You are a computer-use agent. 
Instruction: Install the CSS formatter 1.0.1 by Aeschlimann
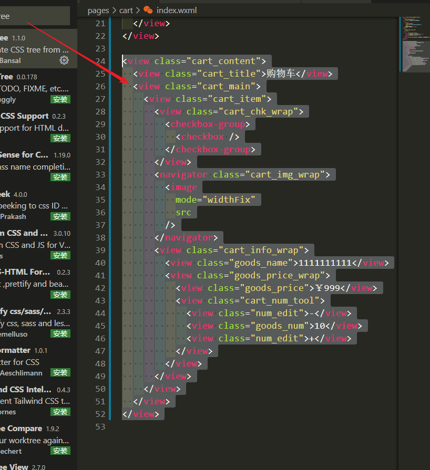coord(60,372)
